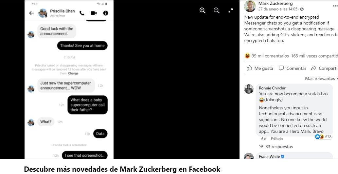The height and width of the screenshot is (174, 338).
Task: Expand the 33 respuestas replies
Action: tap(276, 147)
